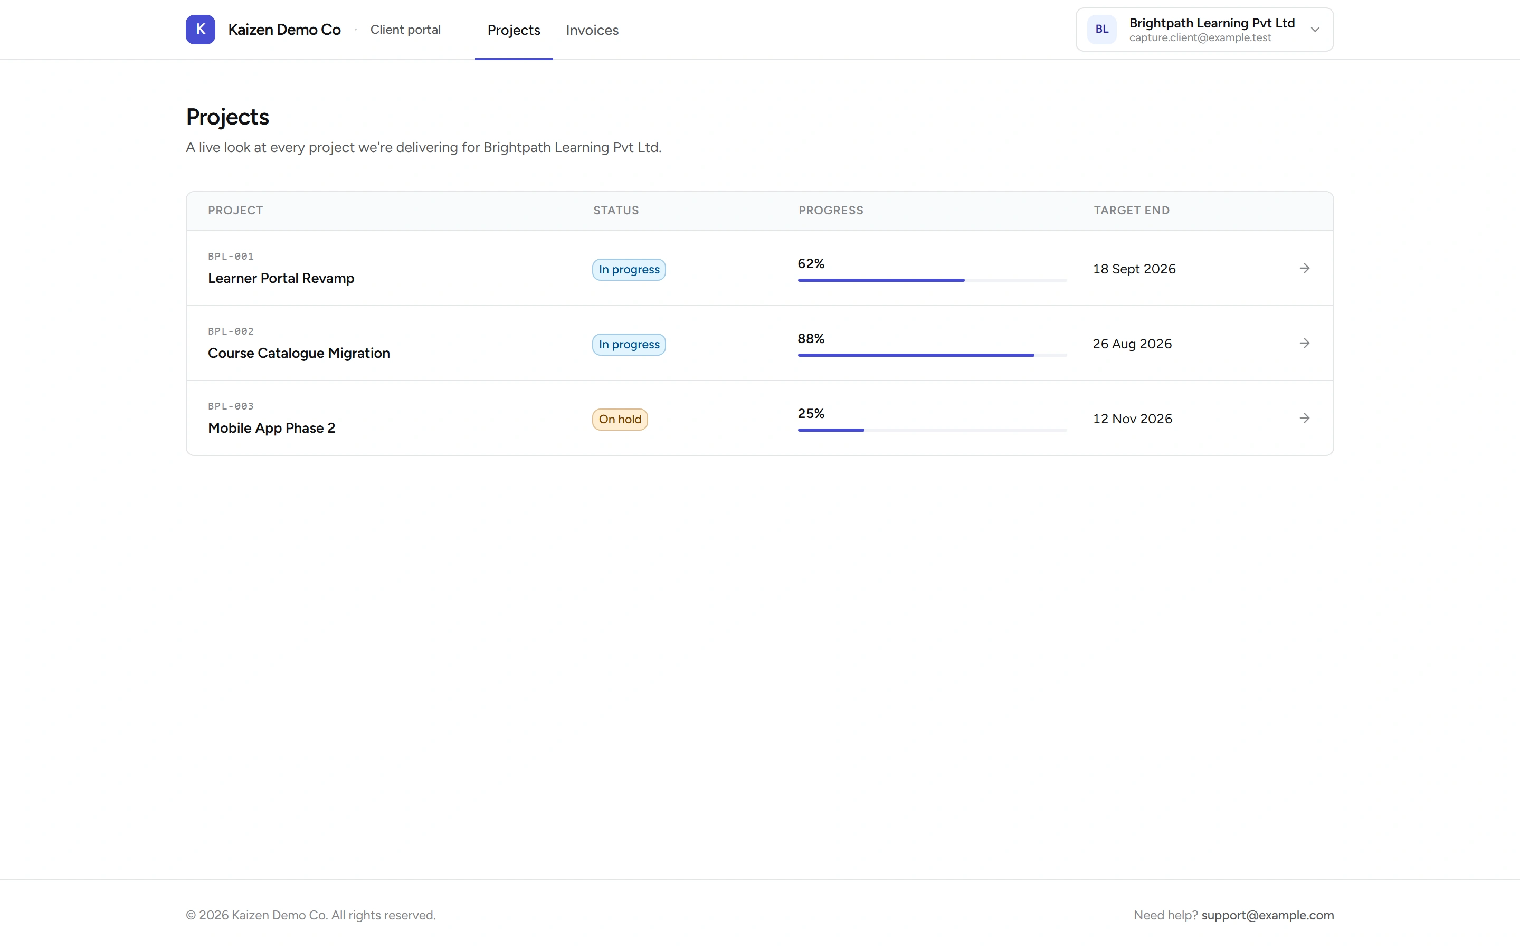The height and width of the screenshot is (950, 1520).
Task: Click the 62% progress value
Action: point(811,263)
